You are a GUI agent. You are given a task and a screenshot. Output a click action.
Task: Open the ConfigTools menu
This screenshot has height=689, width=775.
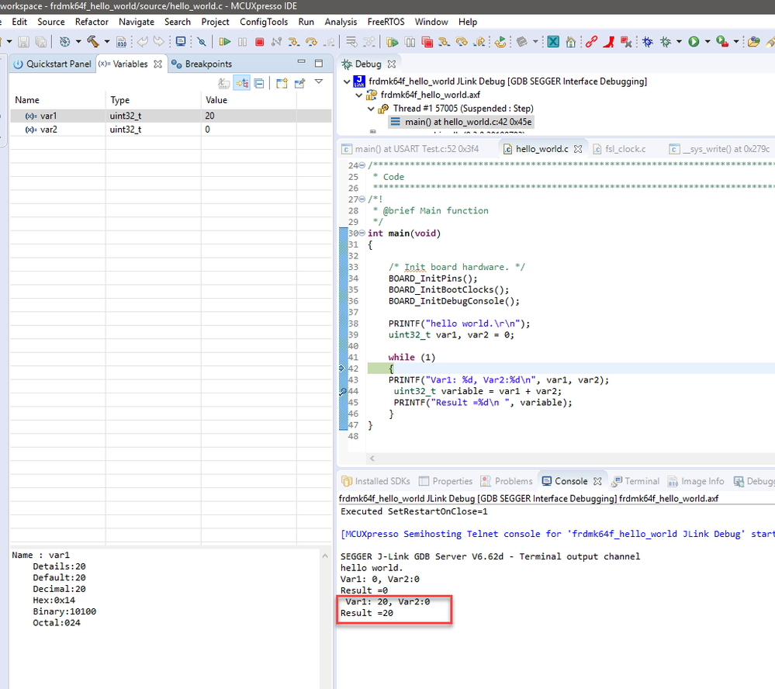click(264, 22)
